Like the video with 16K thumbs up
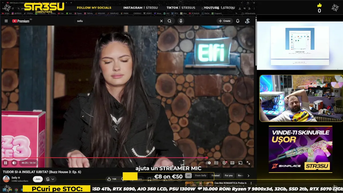Viewport: 343px width, 193px height. [112, 179]
